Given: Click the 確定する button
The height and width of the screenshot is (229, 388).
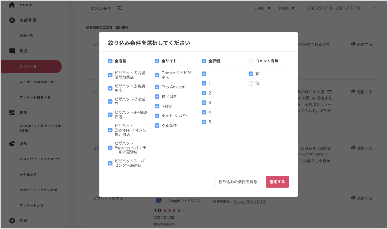Looking at the screenshot, I should (277, 182).
